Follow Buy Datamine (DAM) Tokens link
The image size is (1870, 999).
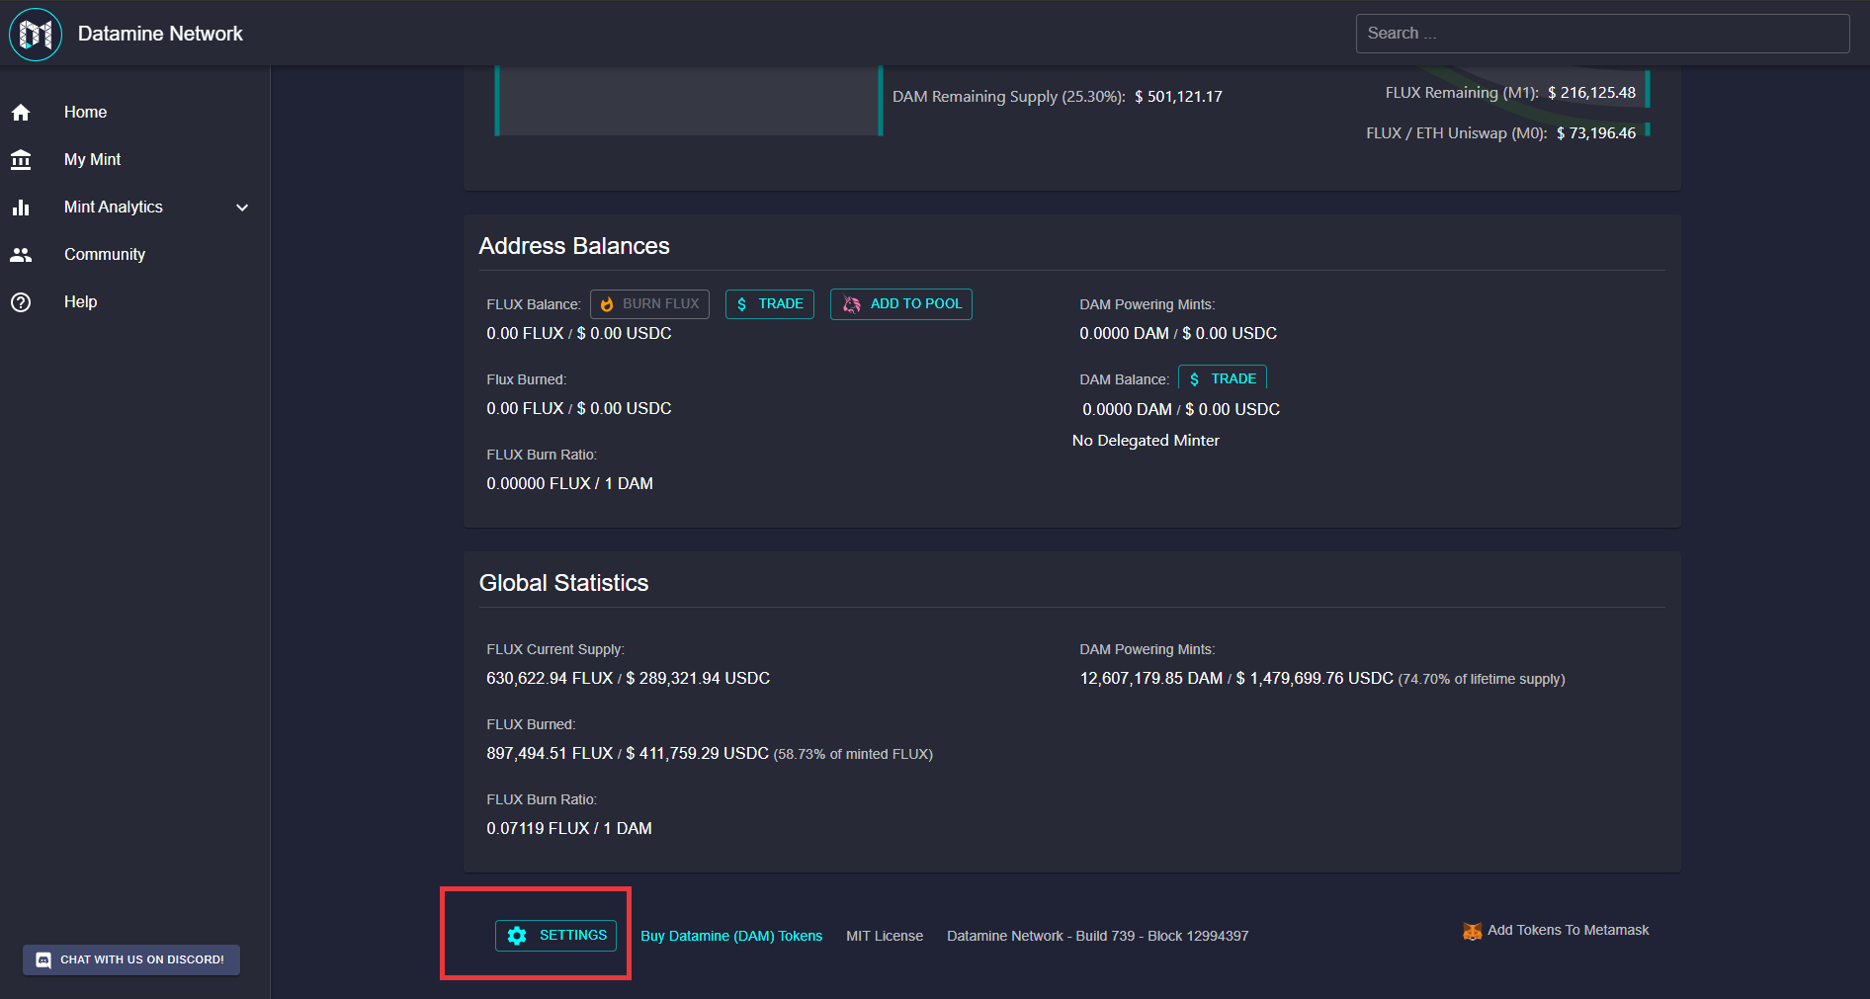click(731, 936)
